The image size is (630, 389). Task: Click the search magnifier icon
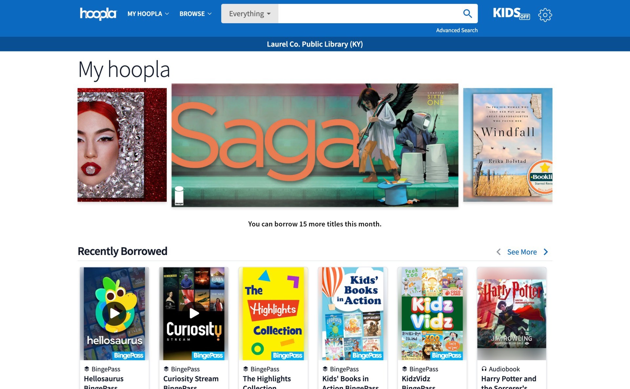[x=467, y=13]
